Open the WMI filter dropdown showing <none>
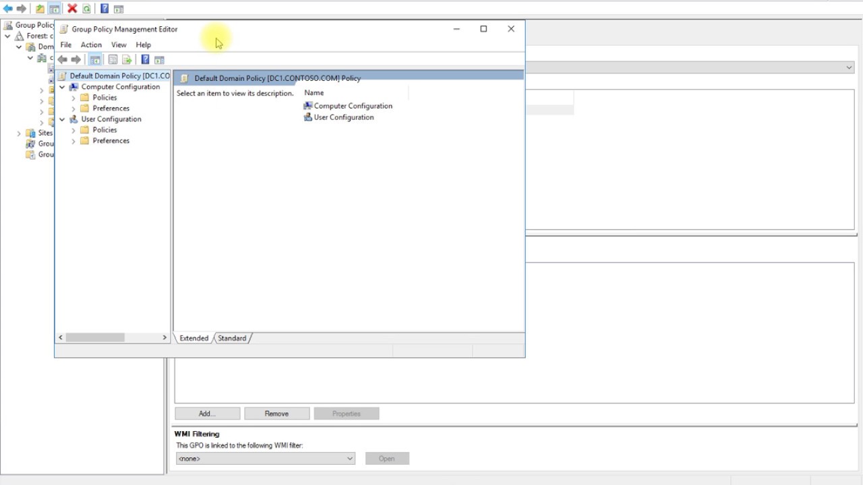 click(x=265, y=459)
